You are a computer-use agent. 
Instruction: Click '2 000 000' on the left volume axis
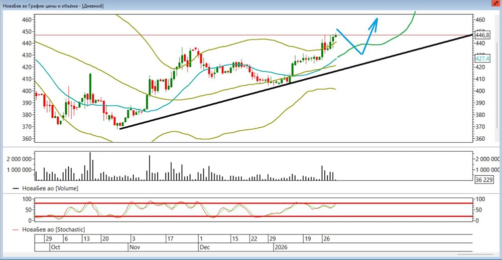coord(19,159)
